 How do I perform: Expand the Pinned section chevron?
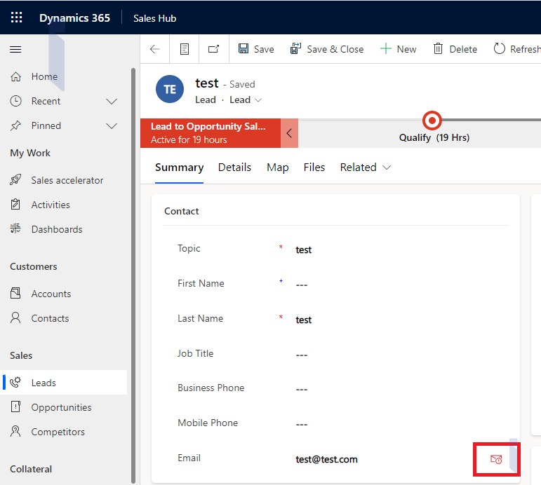[112, 126]
